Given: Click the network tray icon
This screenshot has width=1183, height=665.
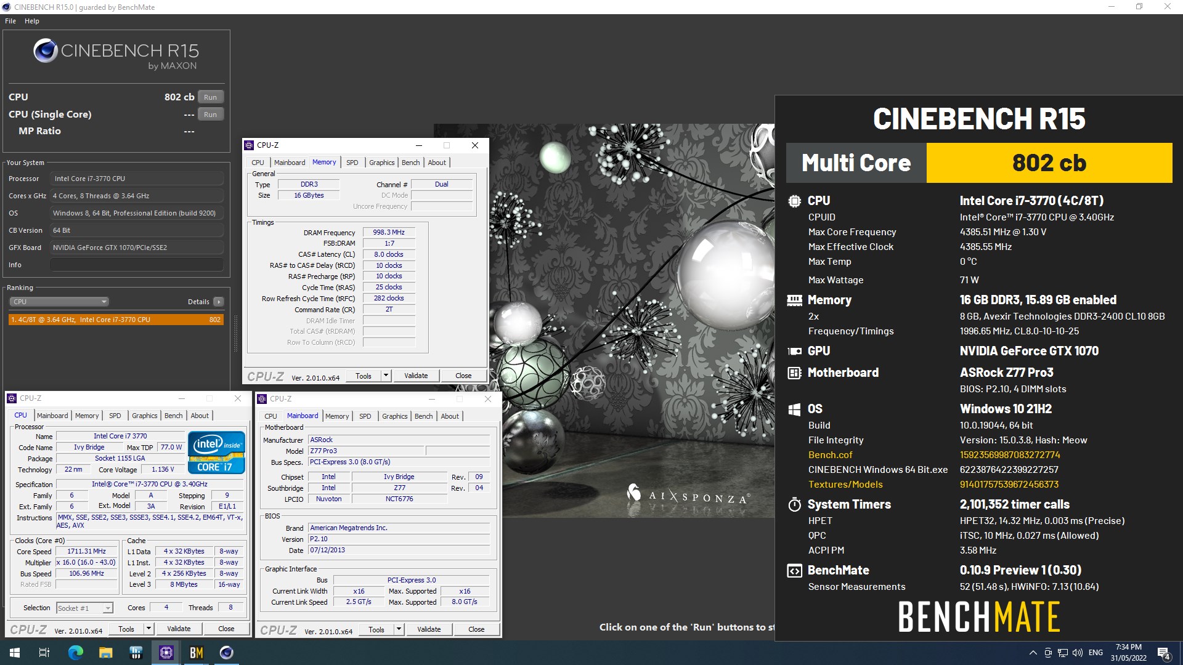Looking at the screenshot, I should point(1063,653).
